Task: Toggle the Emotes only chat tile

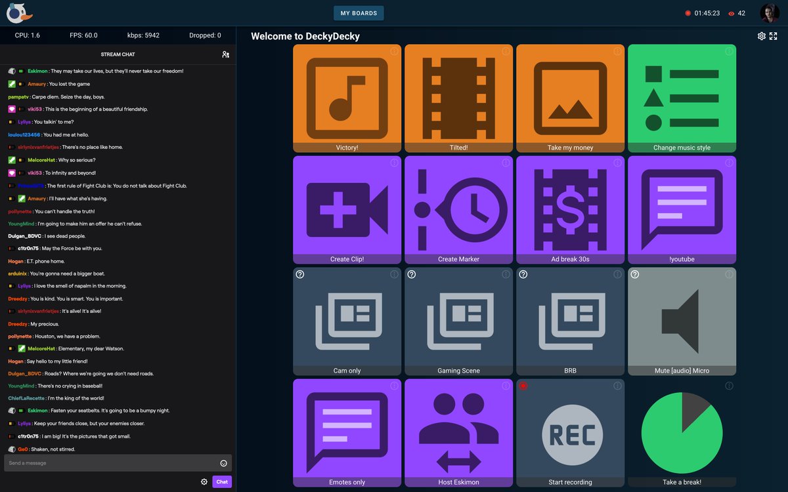Action: tap(347, 433)
